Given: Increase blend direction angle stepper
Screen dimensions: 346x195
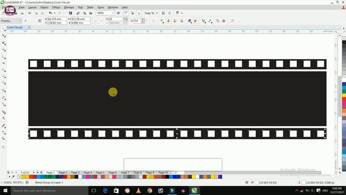Looking at the screenshot, I should [143, 19].
